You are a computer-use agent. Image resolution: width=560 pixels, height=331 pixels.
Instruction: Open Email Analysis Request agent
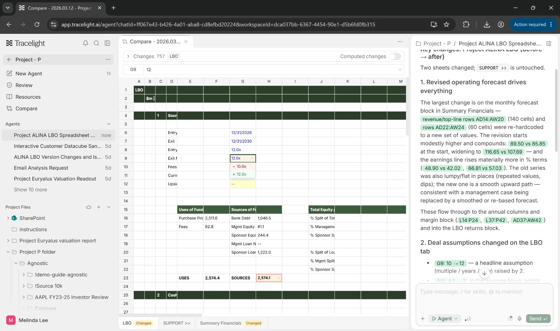pos(58,168)
